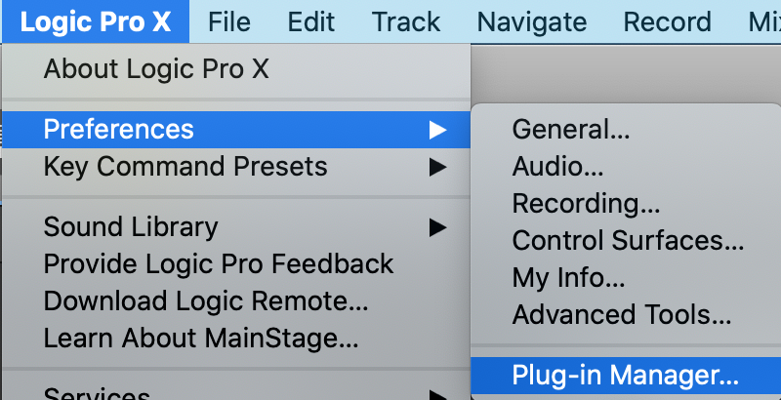Viewport: 781px width, 400px height.
Task: Click the Edit menu in menu bar
Action: [311, 21]
